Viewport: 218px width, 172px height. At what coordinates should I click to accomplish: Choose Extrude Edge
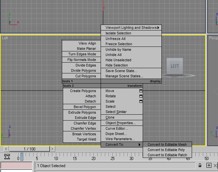point(82,118)
